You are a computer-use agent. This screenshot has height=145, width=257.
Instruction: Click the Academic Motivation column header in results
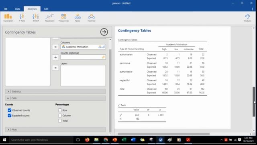(x=177, y=45)
